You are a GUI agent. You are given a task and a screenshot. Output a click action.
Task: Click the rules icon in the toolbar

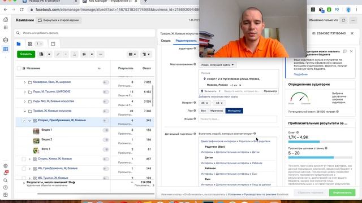[84, 54]
